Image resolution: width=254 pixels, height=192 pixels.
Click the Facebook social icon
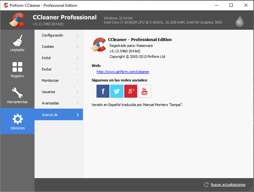click(103, 91)
